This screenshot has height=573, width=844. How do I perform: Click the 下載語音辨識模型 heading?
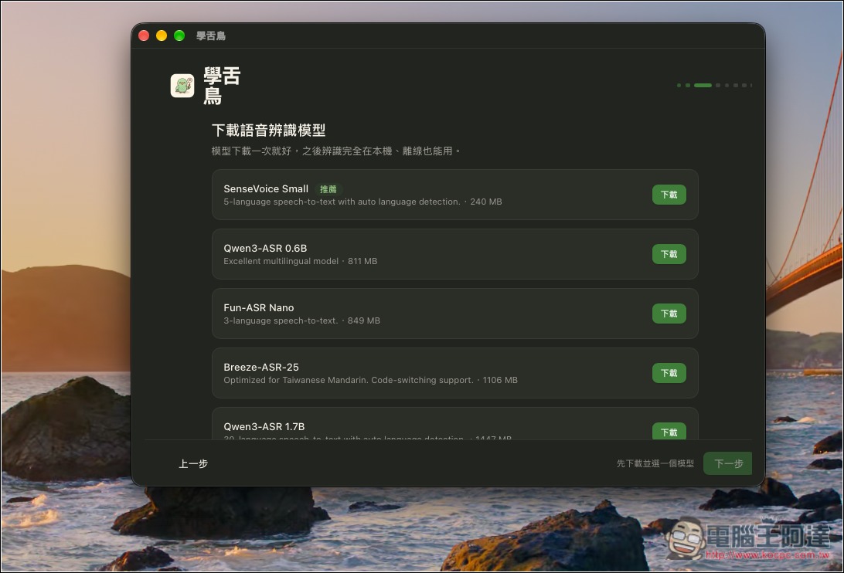(x=269, y=131)
